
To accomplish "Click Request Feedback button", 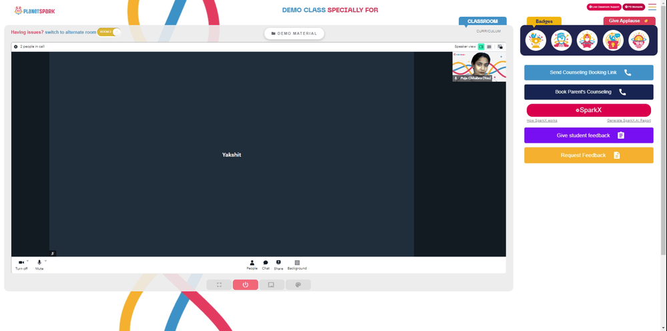I will [589, 155].
